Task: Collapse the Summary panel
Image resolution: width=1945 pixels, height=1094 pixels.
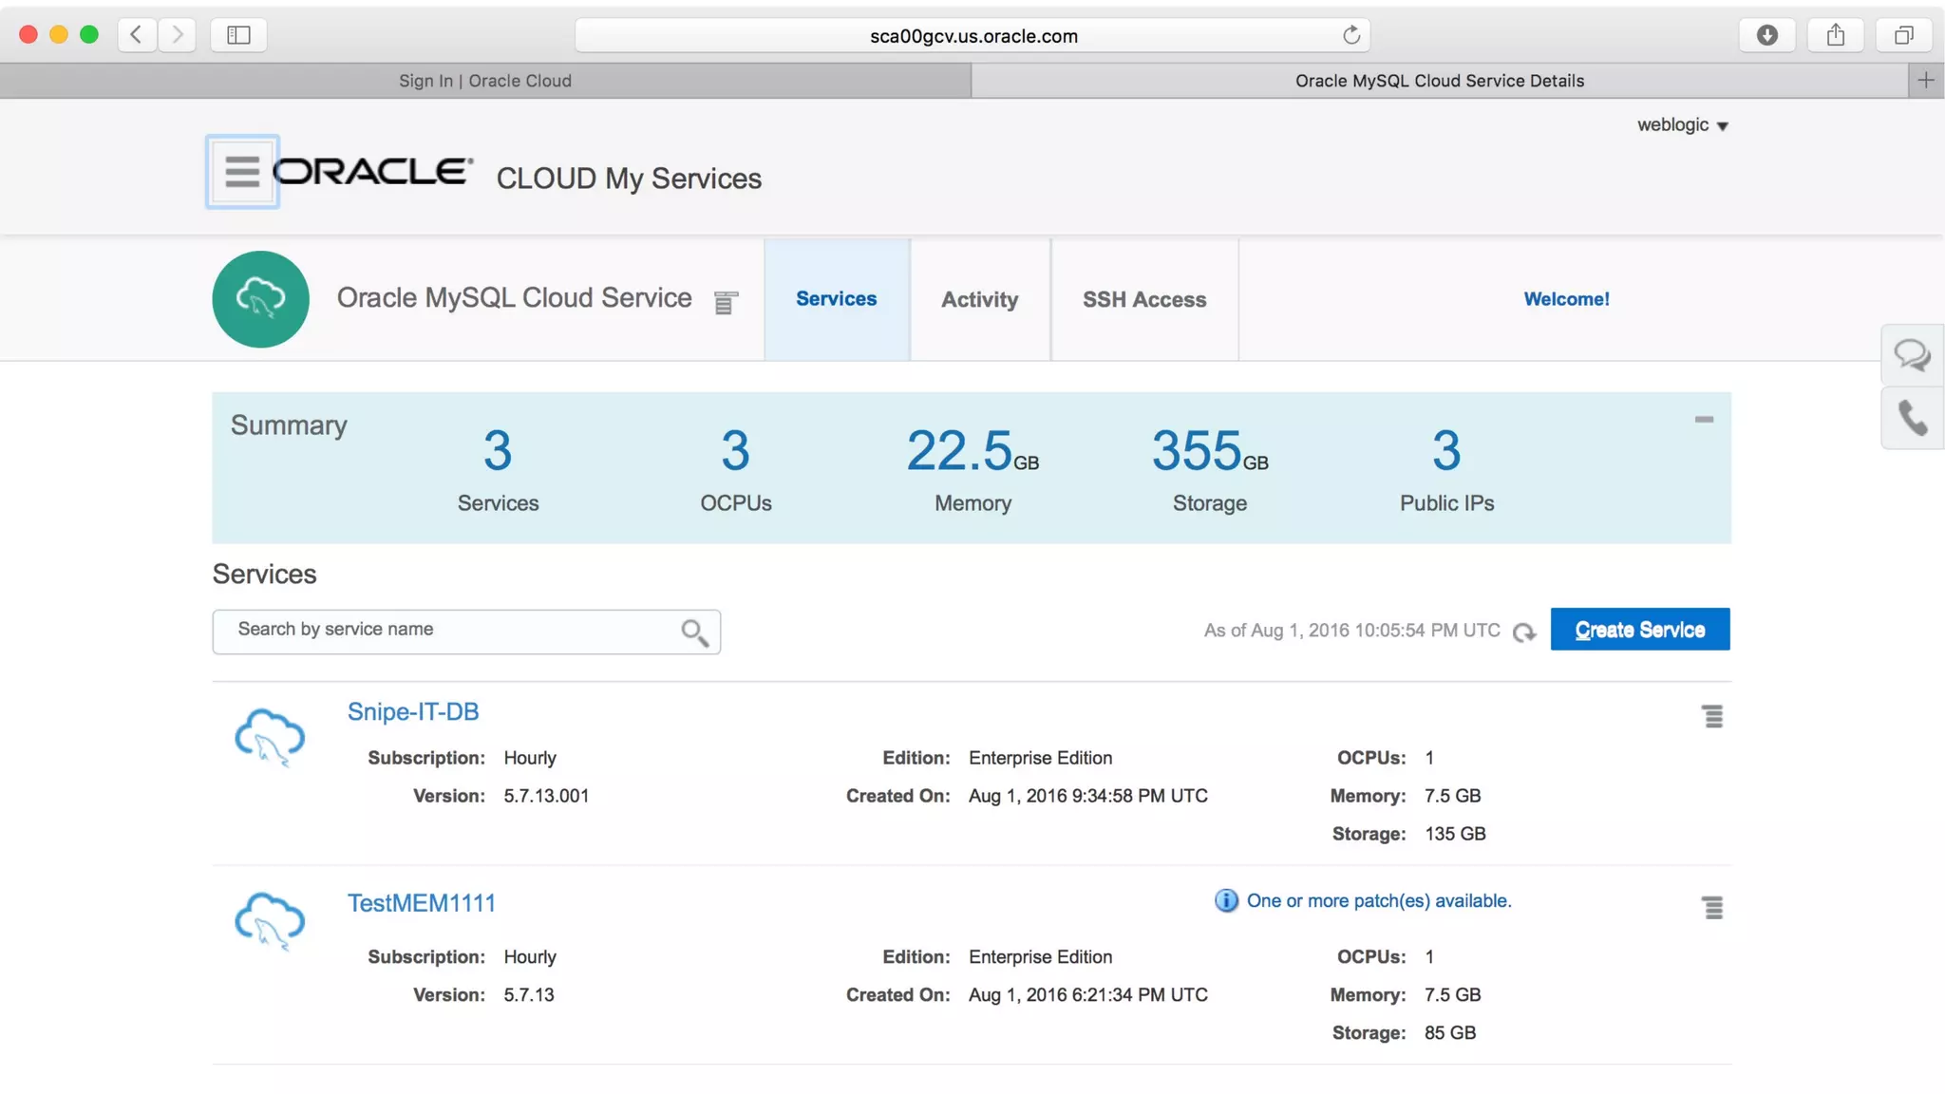Action: (1704, 419)
